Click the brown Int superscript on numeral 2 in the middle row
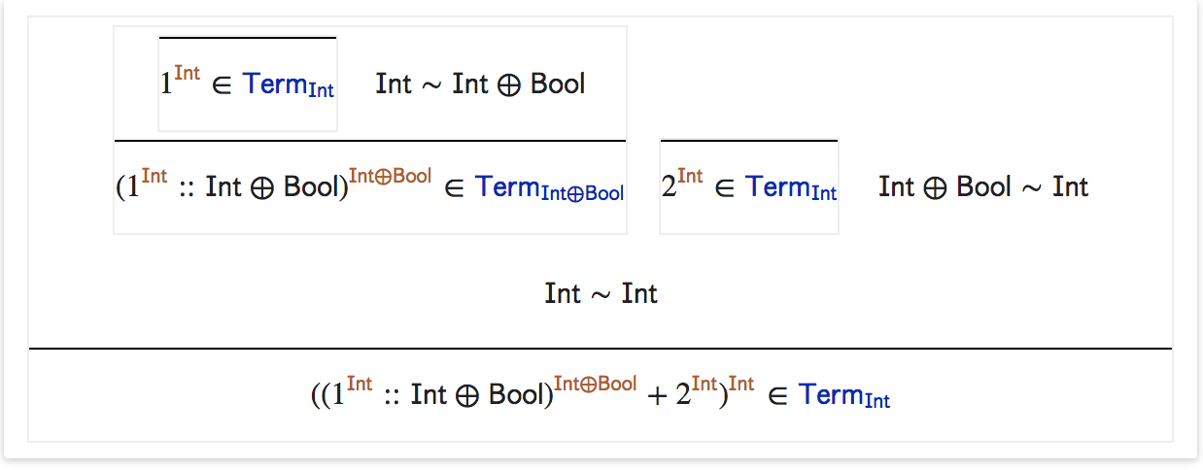This screenshot has height=470, width=1203. coord(690,176)
